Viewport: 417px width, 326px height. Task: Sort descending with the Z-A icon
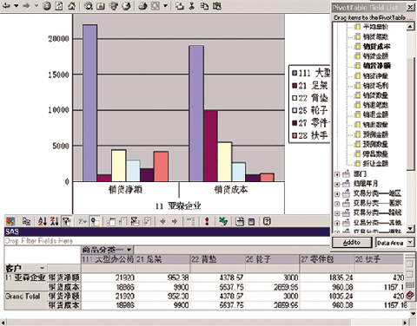[x=55, y=221]
